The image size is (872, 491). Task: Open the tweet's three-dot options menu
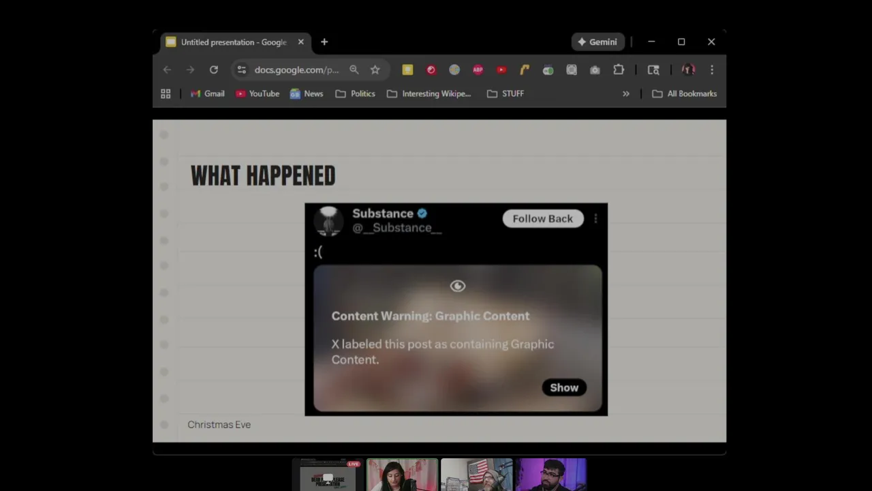coord(595,218)
